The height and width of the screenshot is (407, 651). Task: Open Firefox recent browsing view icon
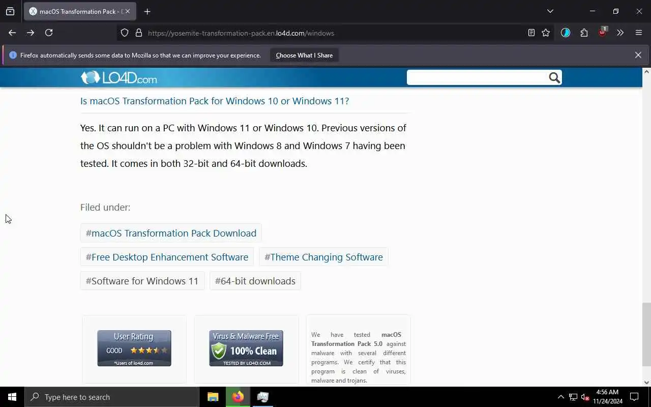pyautogui.click(x=10, y=11)
